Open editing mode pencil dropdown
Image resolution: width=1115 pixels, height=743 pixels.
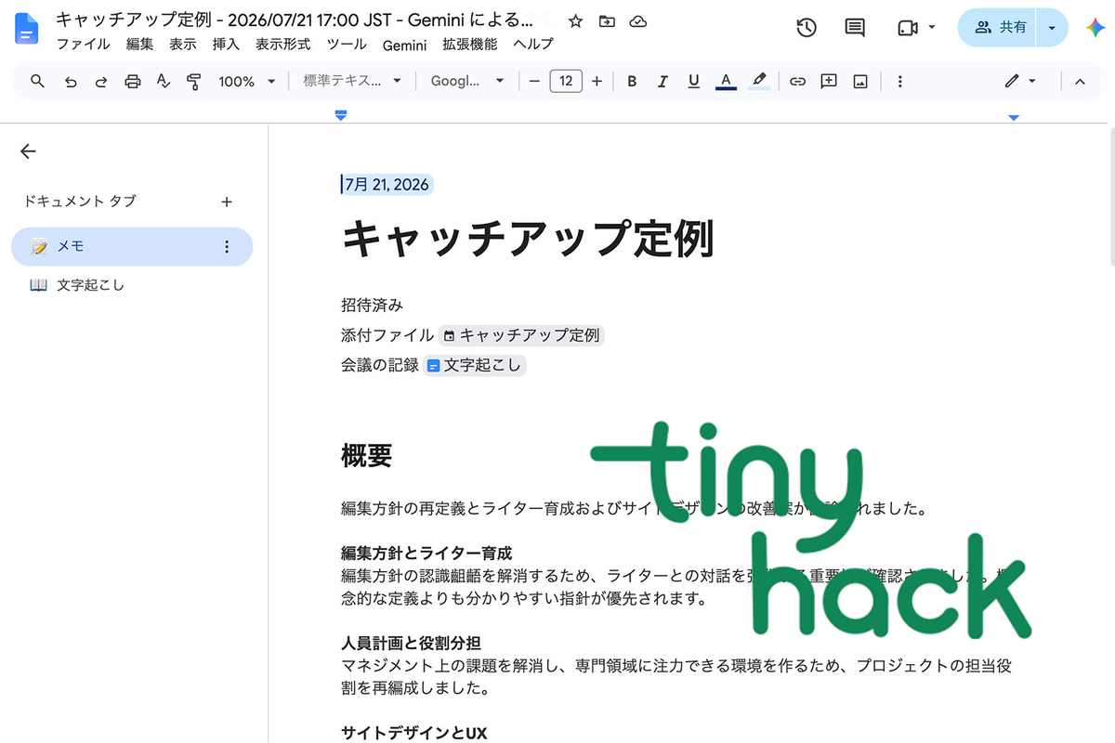click(x=1020, y=82)
